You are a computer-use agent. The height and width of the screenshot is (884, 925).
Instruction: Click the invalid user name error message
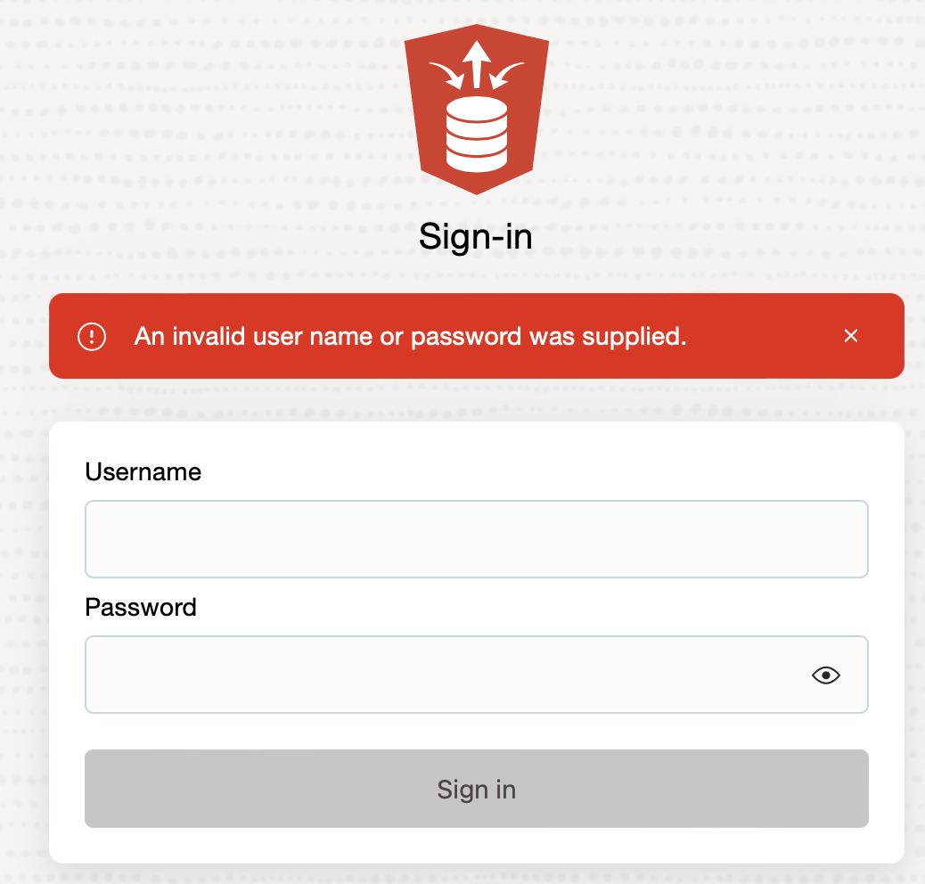[411, 337]
